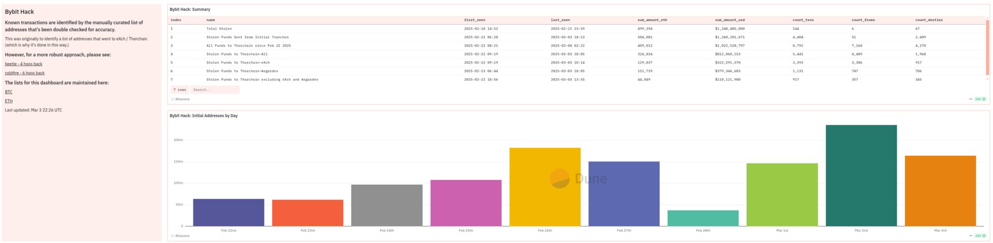Screen dimensions: 993x243
Task: Click the '504,081' ETH amount
Action: [x=645, y=37]
